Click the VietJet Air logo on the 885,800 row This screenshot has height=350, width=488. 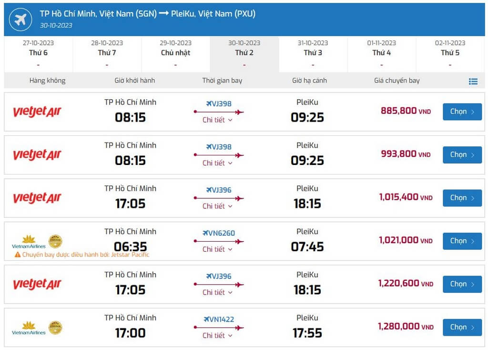[x=37, y=112]
